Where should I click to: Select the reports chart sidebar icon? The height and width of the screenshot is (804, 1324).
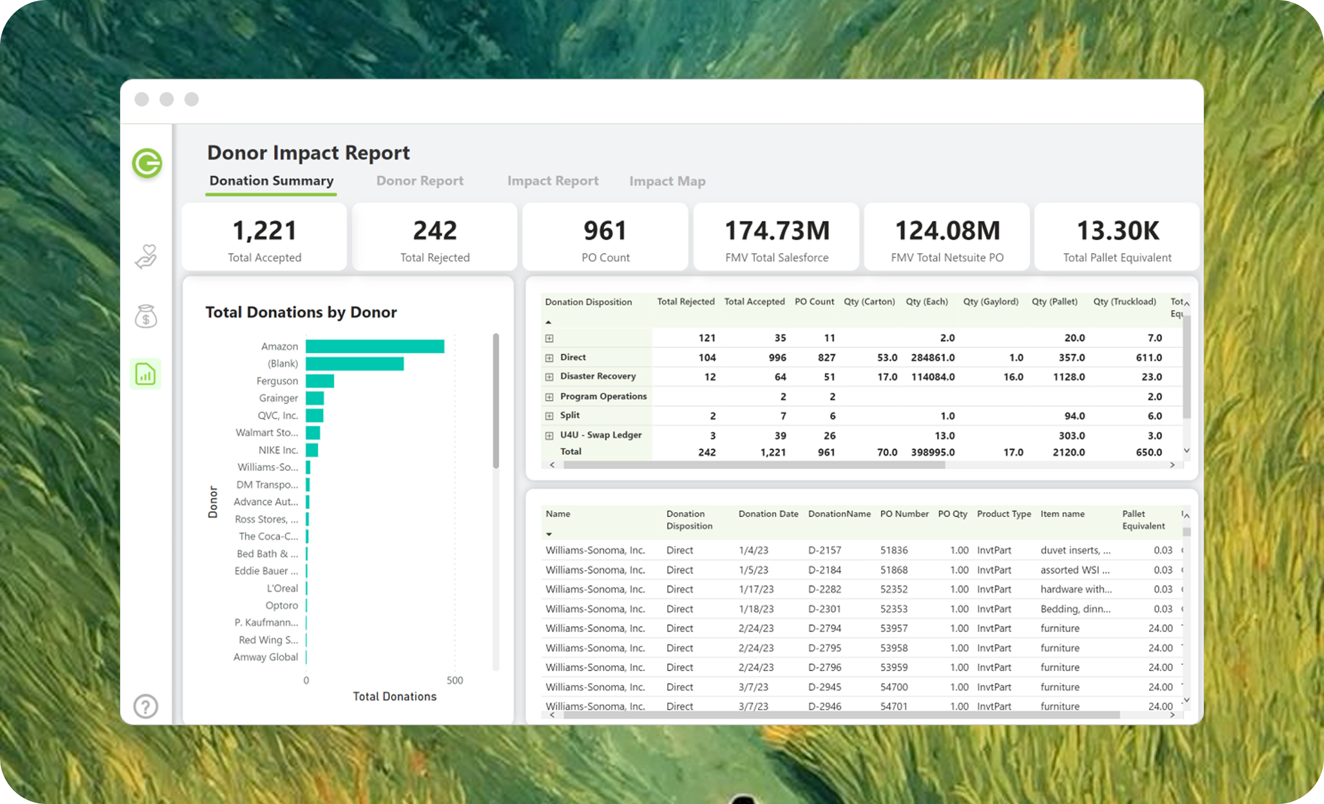[x=146, y=374]
